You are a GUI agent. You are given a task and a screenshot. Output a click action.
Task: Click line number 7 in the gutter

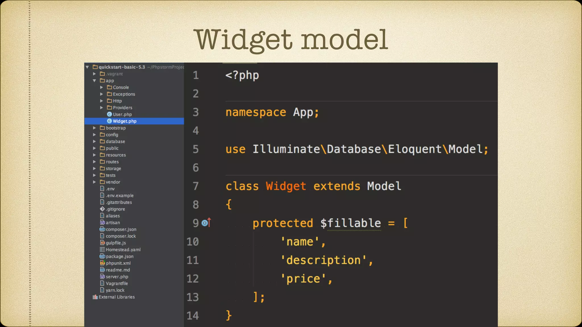pyautogui.click(x=196, y=186)
